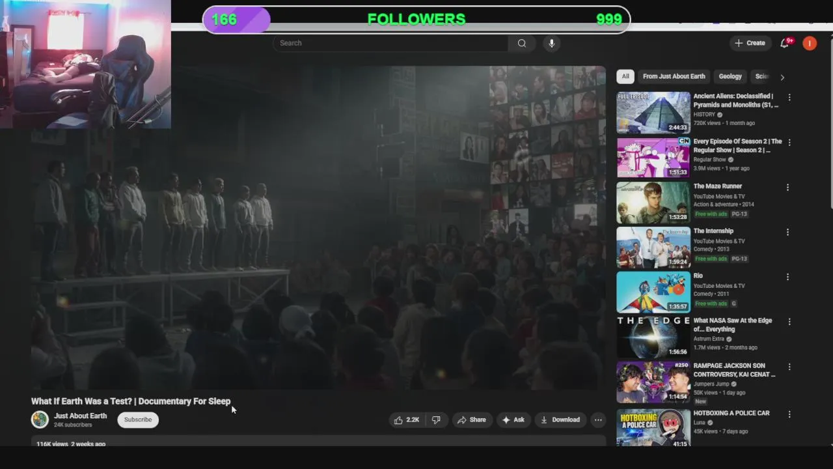This screenshot has width=833, height=469.
Task: Open What NASA Saw thumbnail
Action: coord(653,337)
